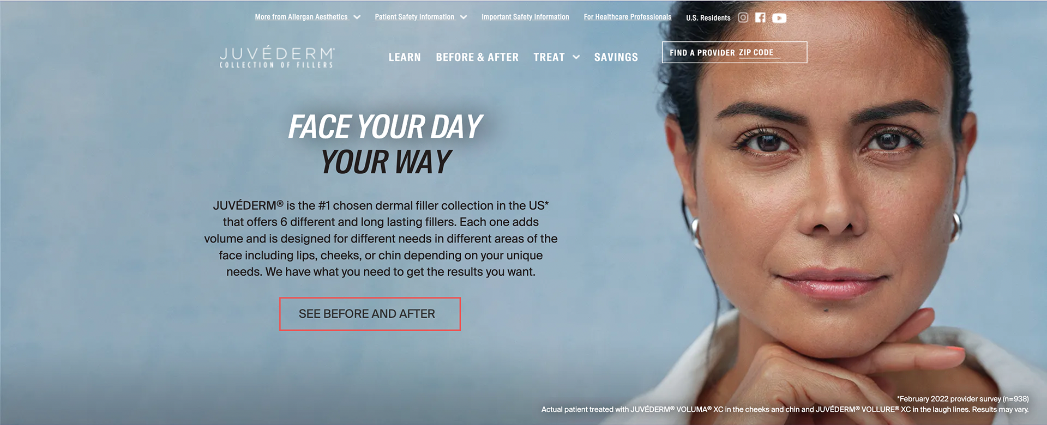Click the Juvéderm Collection of Fillers logo
This screenshot has width=1047, height=425.
277,57
